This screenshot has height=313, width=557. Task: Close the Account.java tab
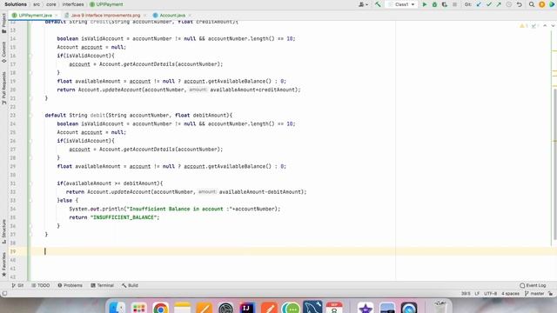coord(190,16)
